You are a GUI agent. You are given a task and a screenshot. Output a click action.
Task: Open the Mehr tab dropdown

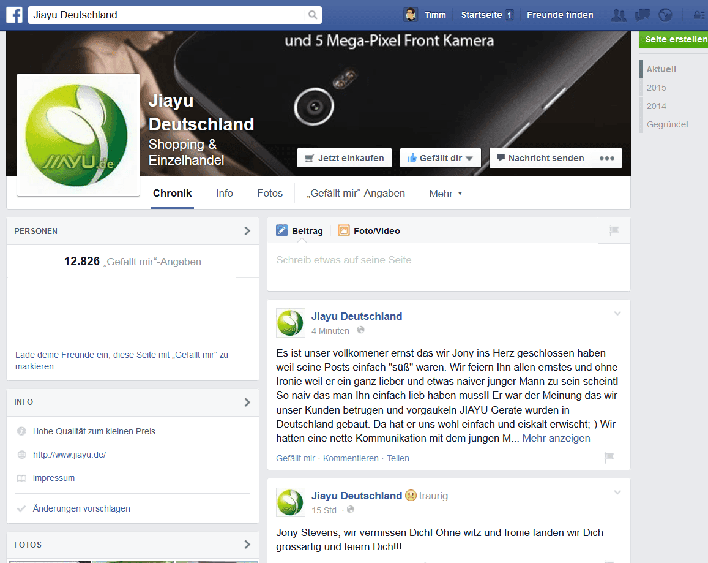[445, 194]
